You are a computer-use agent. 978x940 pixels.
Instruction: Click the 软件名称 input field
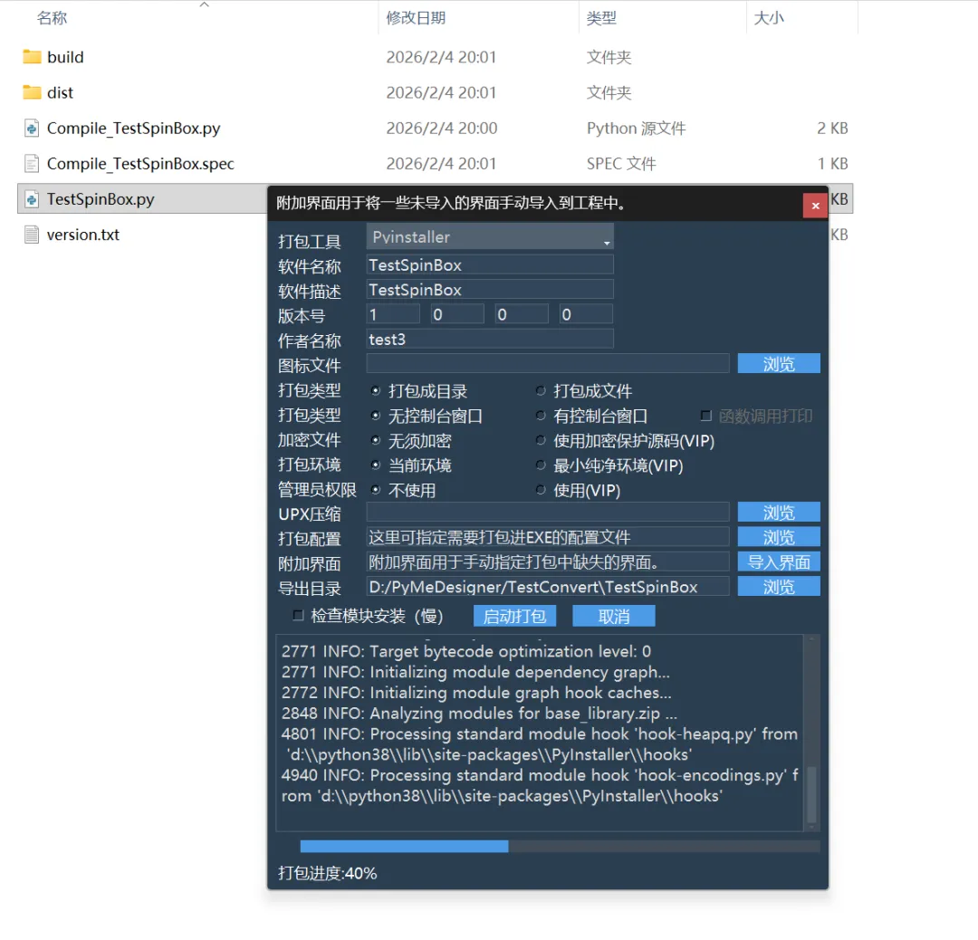tap(490, 265)
